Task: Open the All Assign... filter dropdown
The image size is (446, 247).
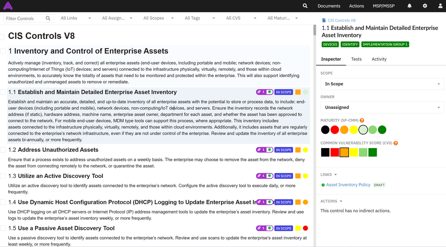Action: [117, 18]
